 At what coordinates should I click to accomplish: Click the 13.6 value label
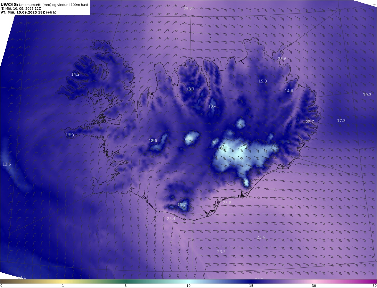pyautogui.click(x=7, y=164)
